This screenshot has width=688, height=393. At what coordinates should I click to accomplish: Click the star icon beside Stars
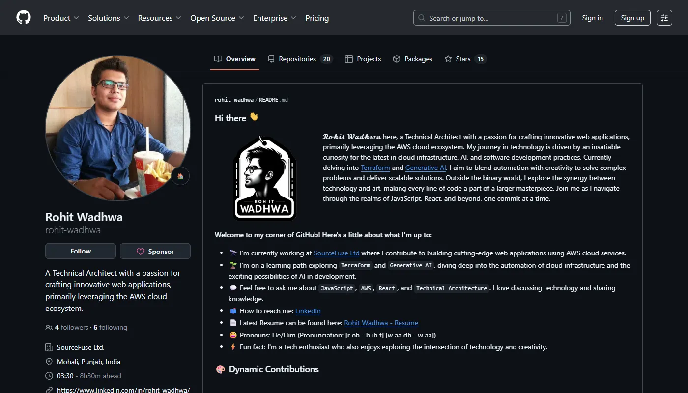pos(448,59)
